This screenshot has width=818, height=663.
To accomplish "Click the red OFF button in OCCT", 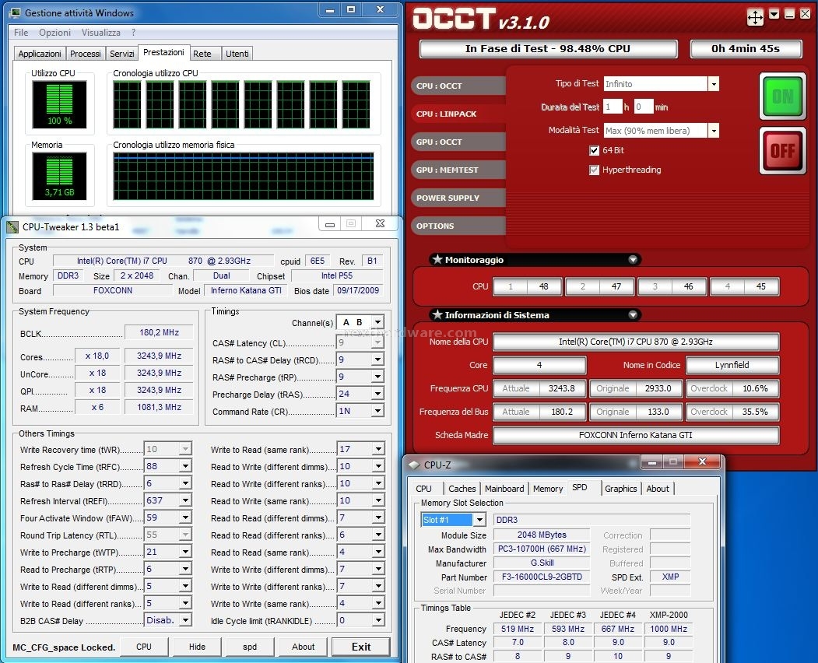I will (782, 151).
